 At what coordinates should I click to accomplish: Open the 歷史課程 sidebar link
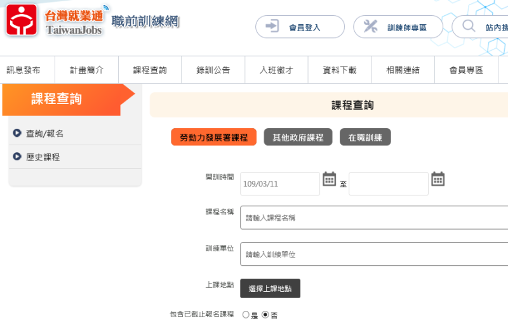[x=43, y=157]
